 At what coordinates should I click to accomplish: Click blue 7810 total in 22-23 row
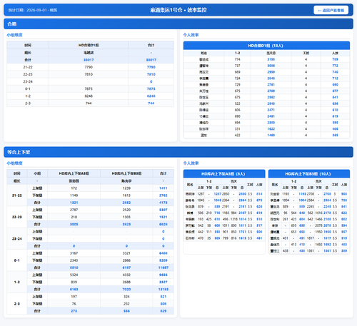pyautogui.click(x=151, y=74)
